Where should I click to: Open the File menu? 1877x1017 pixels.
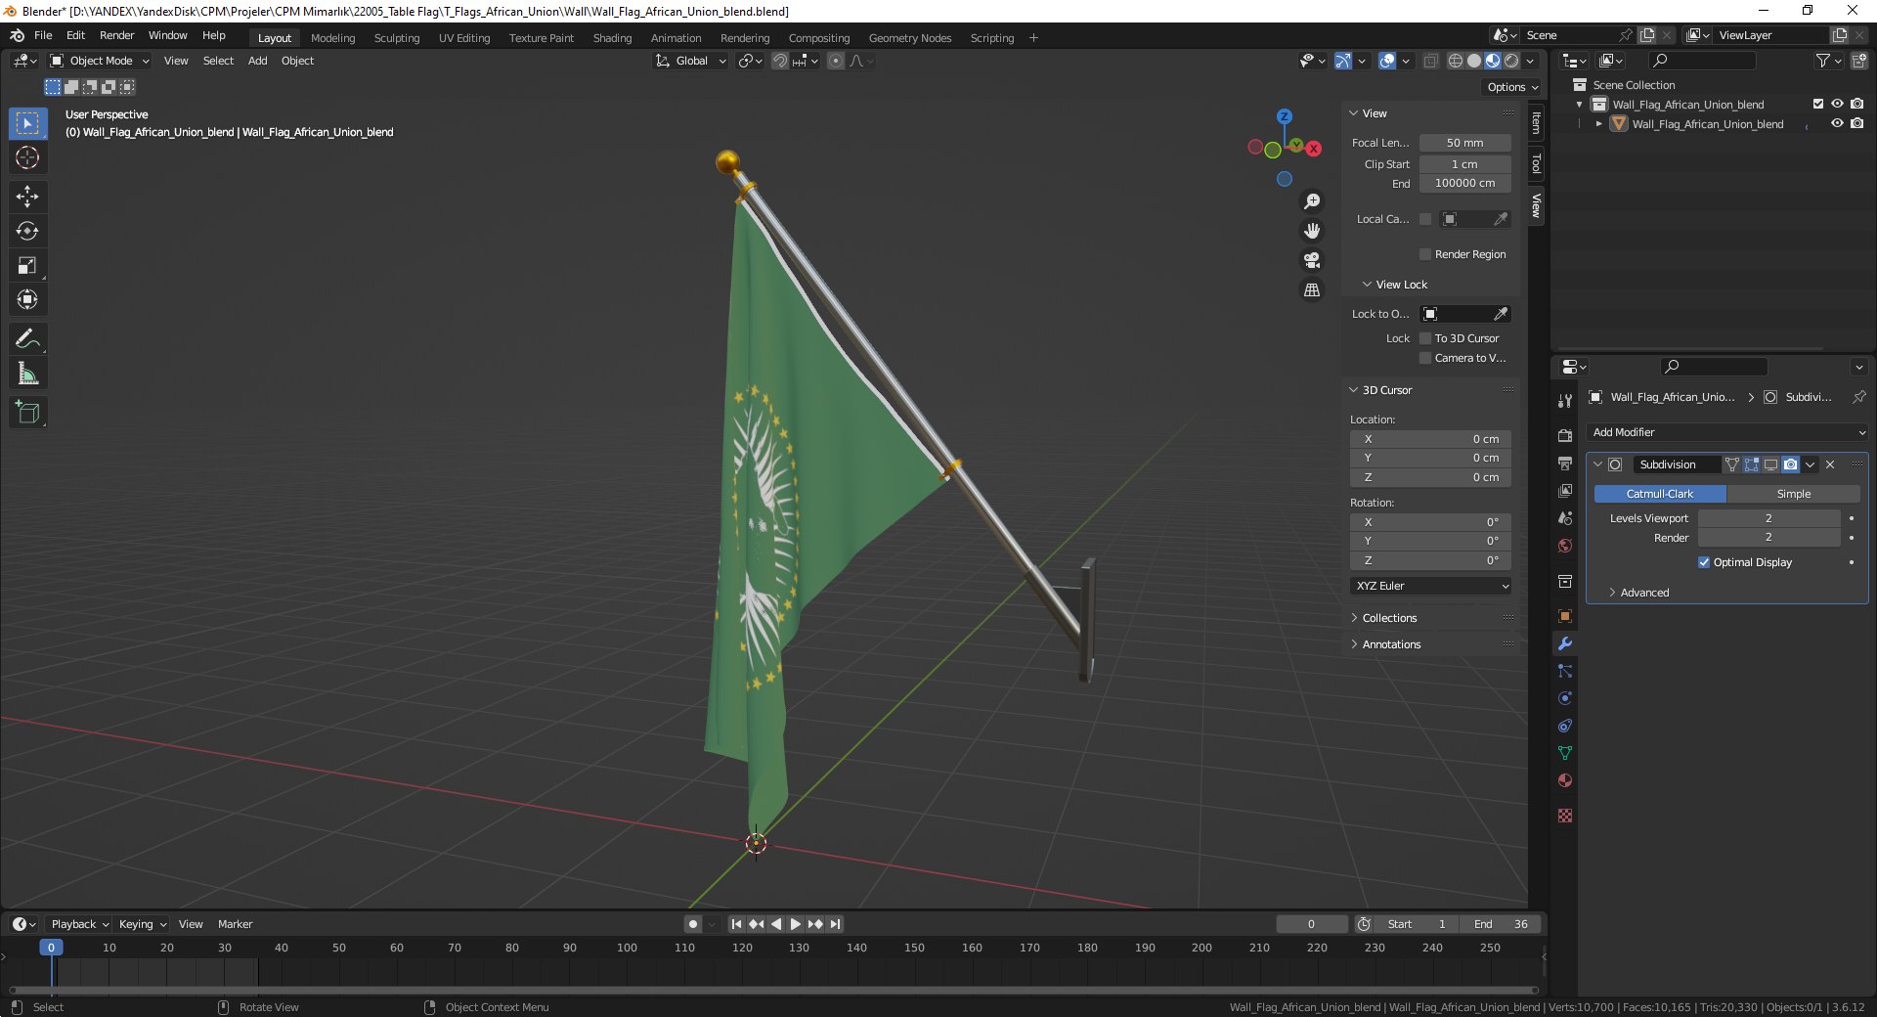[x=43, y=35]
